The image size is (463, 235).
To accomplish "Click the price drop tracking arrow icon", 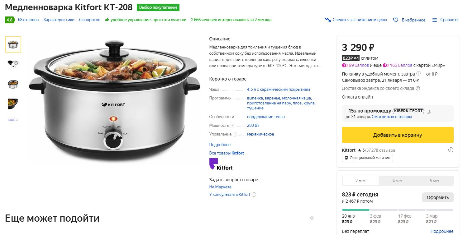I will point(327,20).
